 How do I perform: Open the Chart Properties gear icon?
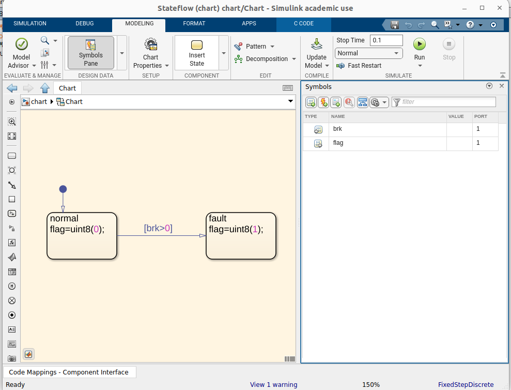(150, 44)
